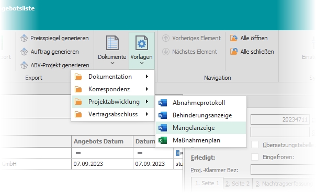Open the Korrespondenz menu entry
Viewport: 316px width, 193px height.
point(112,89)
